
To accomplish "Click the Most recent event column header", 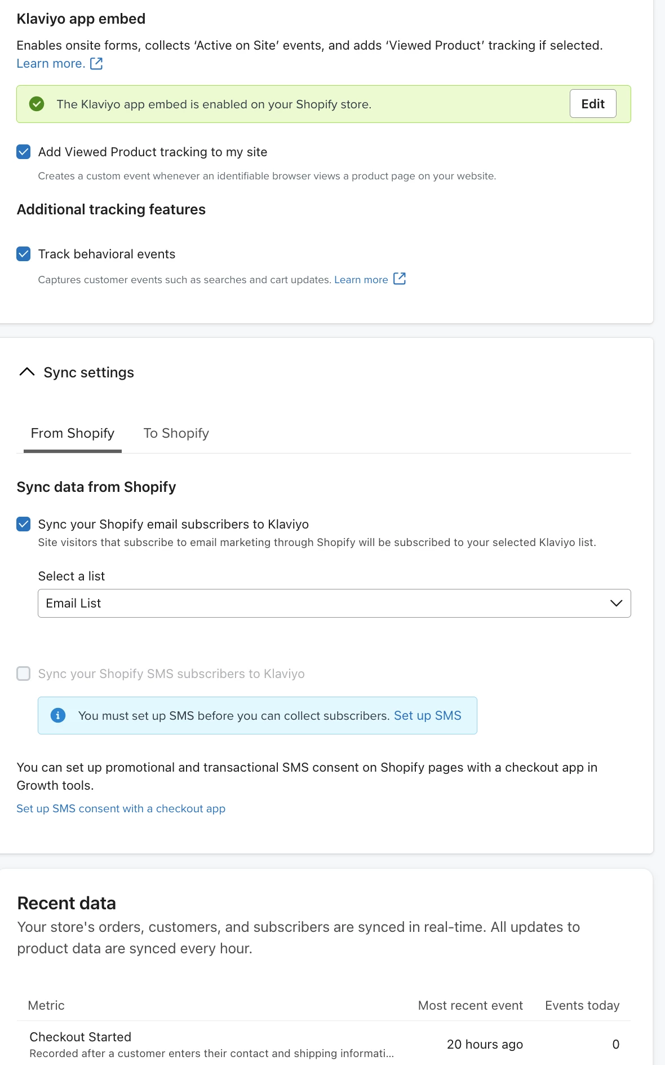I will point(471,1005).
